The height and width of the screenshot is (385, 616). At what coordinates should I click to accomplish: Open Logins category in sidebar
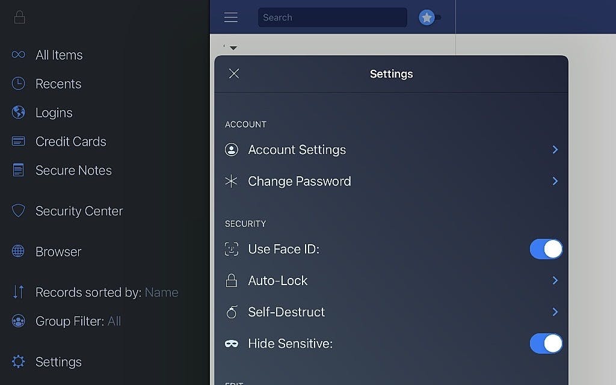[x=54, y=112]
